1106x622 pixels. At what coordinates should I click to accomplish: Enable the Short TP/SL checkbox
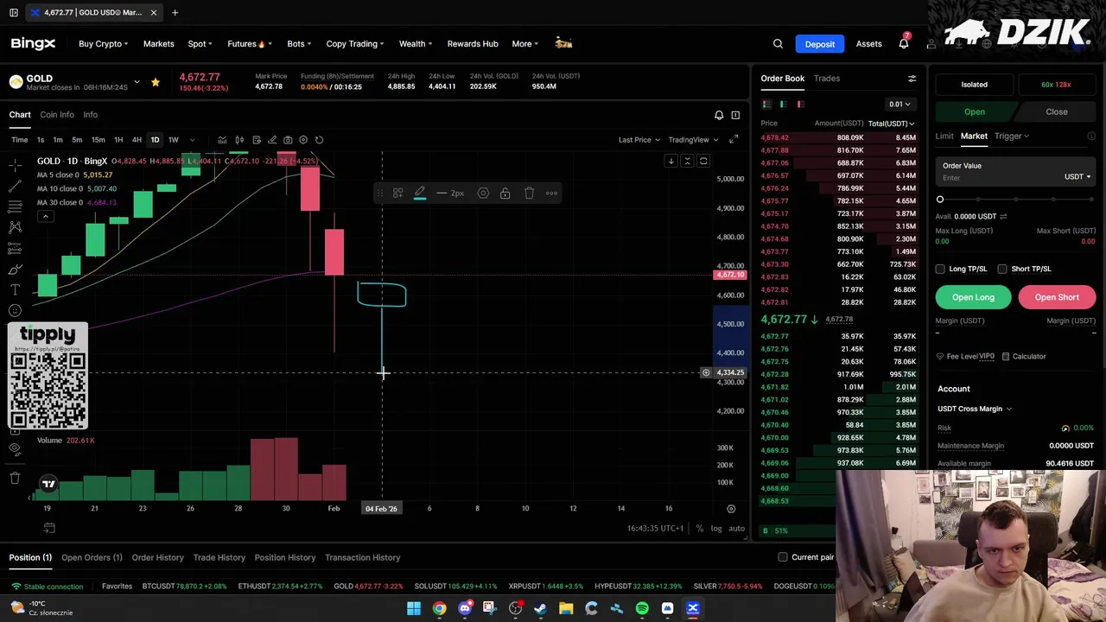[x=1002, y=269]
